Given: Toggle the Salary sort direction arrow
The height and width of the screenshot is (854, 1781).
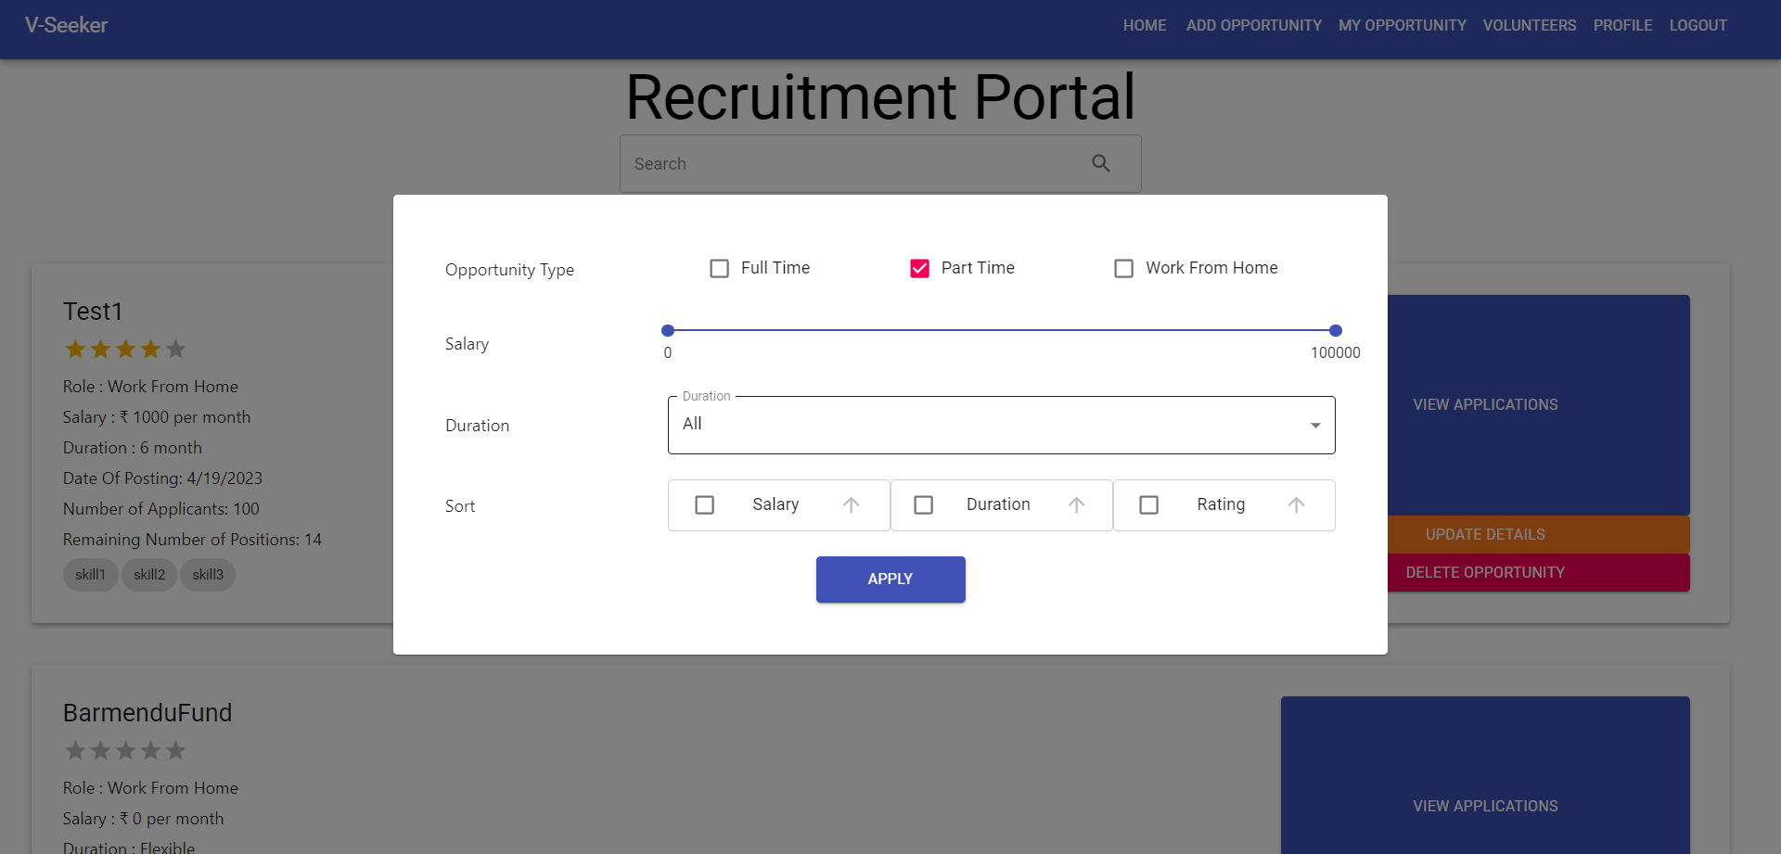Looking at the screenshot, I should pos(851,505).
